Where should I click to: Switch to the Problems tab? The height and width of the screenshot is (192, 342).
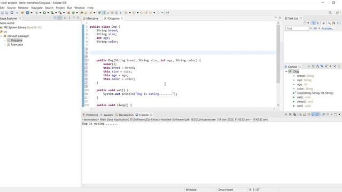[x=90, y=115]
